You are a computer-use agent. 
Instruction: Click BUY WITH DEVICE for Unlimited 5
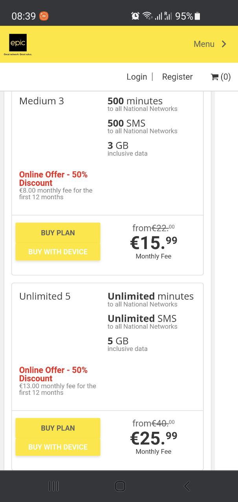tap(58, 447)
